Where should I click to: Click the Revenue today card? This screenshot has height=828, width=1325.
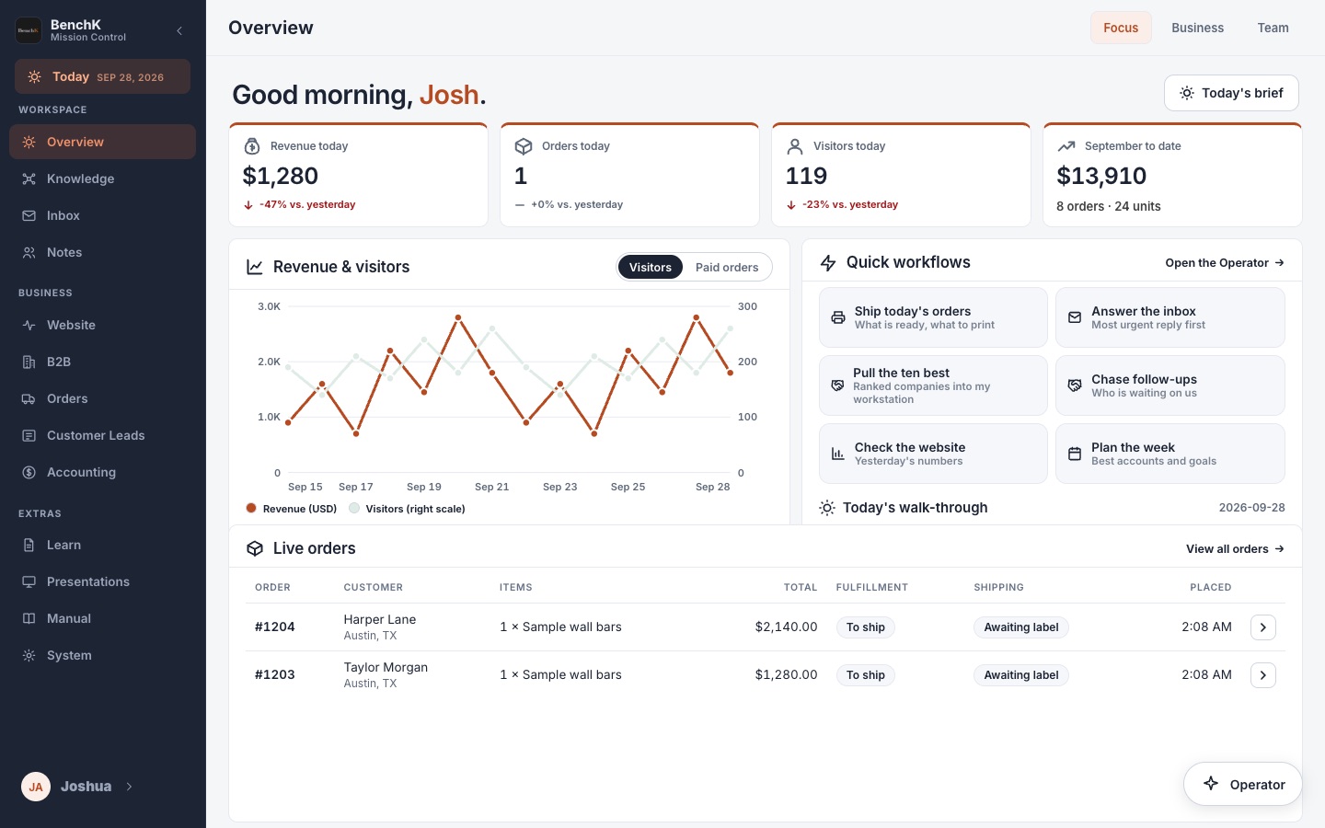tap(358, 175)
